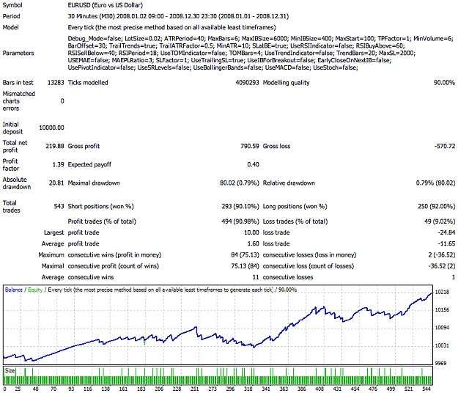The height and width of the screenshot is (393, 458).
Task: Click the Period date range text
Action: (x=178, y=16)
